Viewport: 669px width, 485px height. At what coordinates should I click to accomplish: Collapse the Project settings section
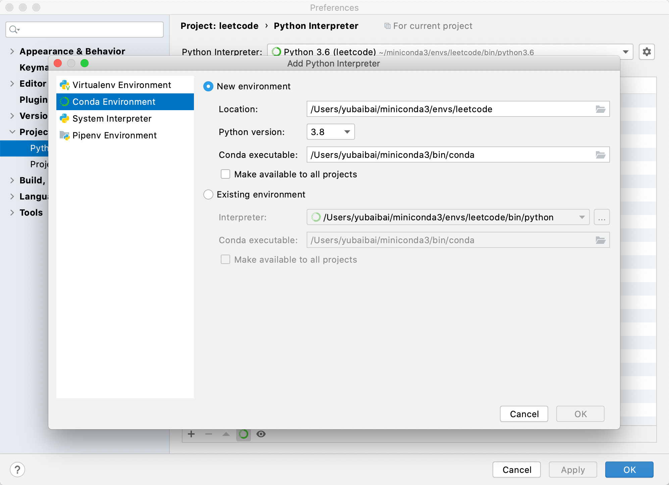[12, 132]
